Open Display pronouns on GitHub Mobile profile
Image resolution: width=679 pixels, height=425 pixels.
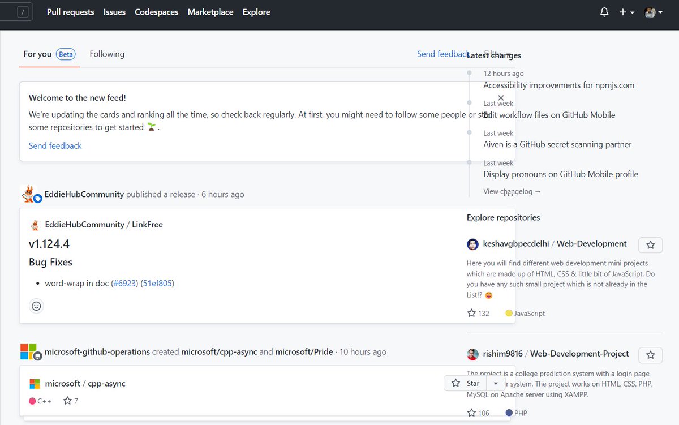(561, 174)
